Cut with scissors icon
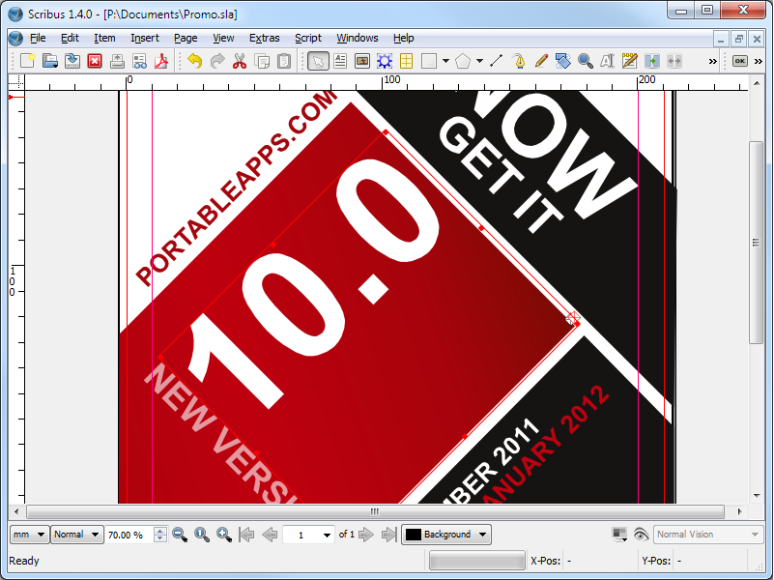The height and width of the screenshot is (580, 774). 240,61
